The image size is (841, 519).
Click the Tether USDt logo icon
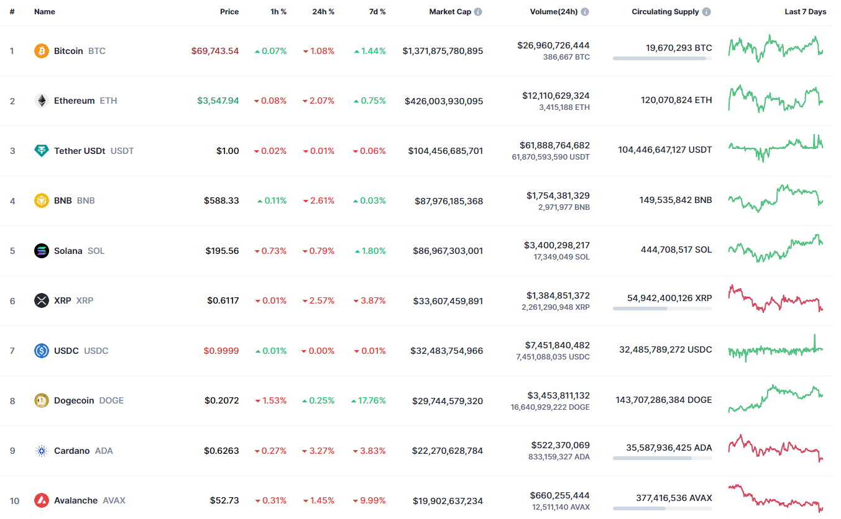(42, 151)
